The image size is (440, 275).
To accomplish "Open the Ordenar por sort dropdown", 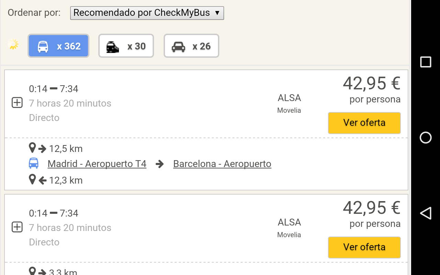I will tap(147, 13).
